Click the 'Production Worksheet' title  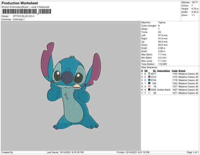pyautogui.click(x=20, y=3)
